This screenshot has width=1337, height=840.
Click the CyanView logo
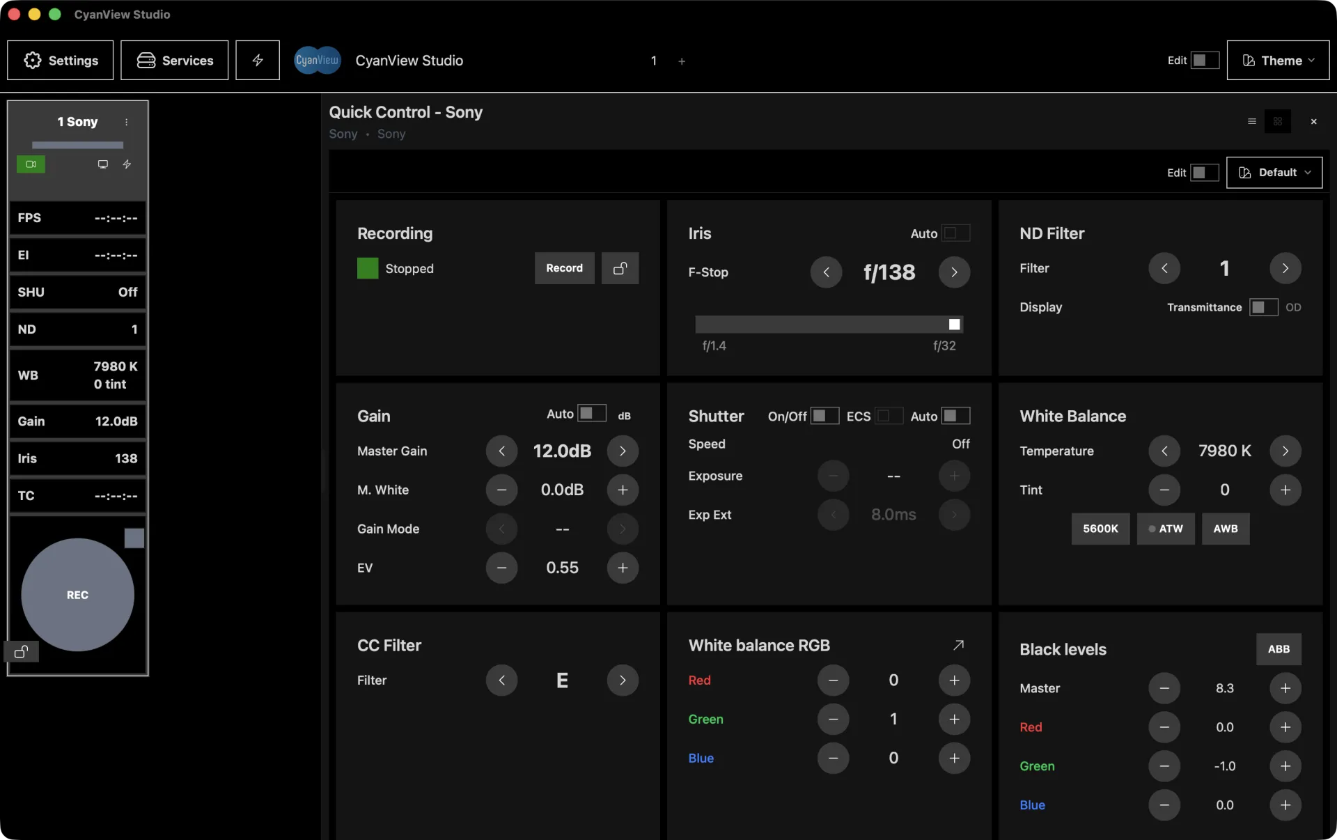tap(317, 61)
